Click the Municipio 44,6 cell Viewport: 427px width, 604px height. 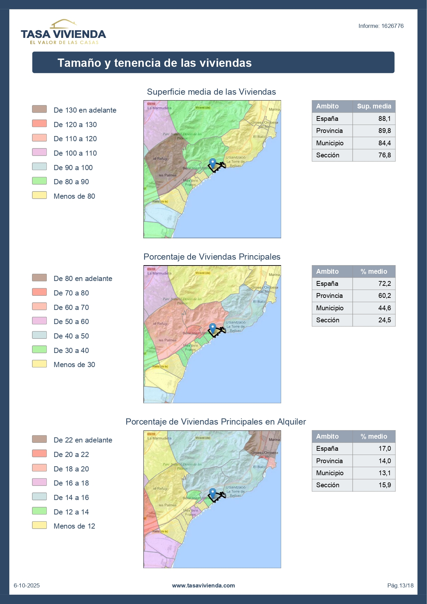(x=374, y=308)
